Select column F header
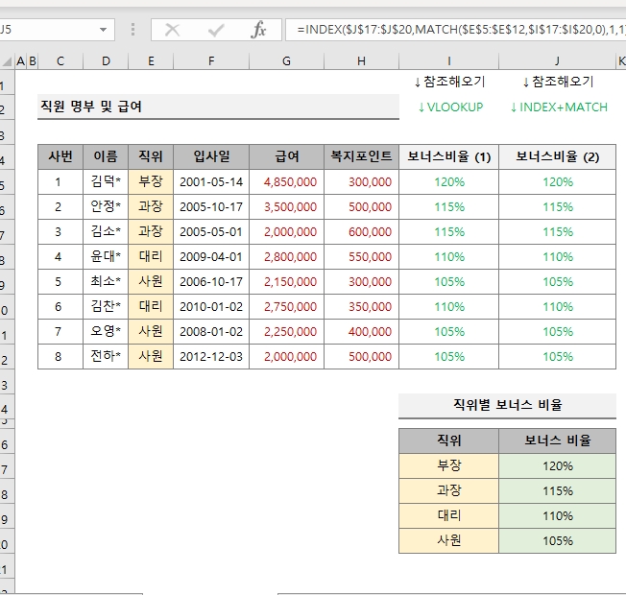Screen dimensions: 626x595 coord(211,61)
